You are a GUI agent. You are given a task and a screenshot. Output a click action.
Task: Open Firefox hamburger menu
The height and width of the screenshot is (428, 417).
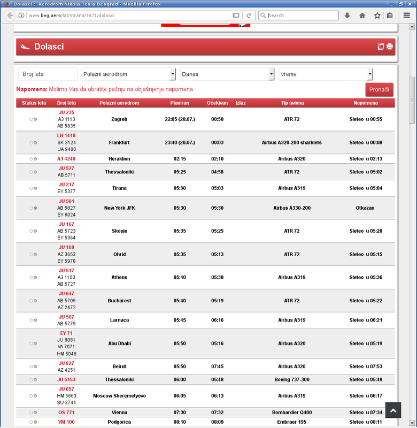407,16
